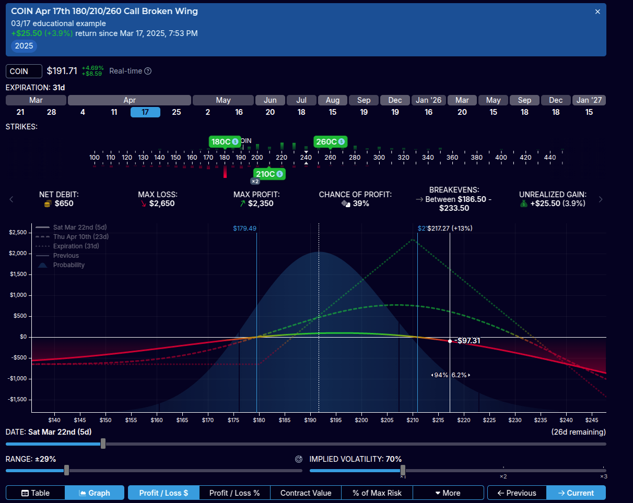This screenshot has height=503, width=633.
Task: Choose the Aug 15 expiration
Action: (333, 112)
